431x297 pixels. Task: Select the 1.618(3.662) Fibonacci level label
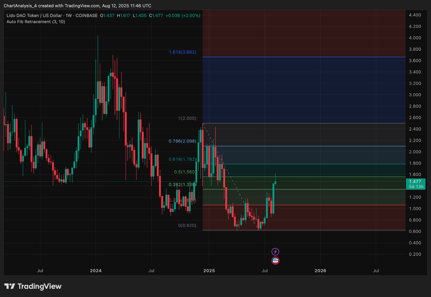tap(182, 52)
